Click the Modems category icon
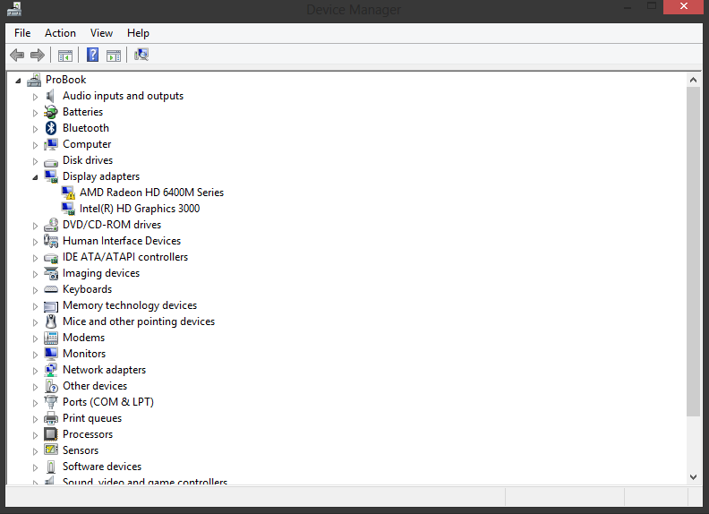 (x=51, y=338)
